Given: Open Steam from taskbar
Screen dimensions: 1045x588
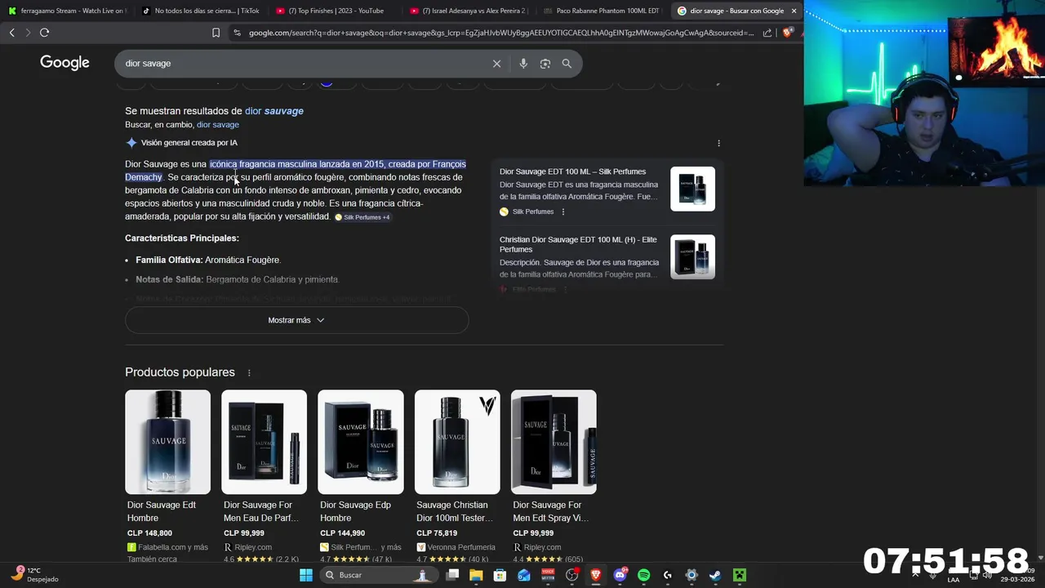Looking at the screenshot, I should 715,575.
